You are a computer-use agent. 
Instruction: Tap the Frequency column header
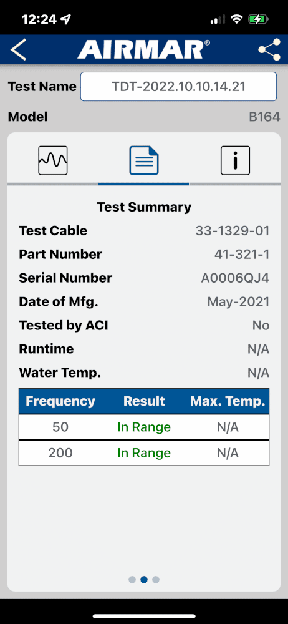60,401
